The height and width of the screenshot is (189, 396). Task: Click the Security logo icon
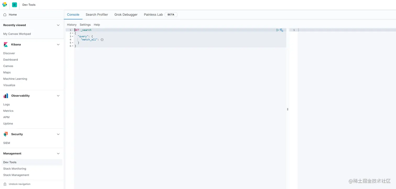point(6,134)
